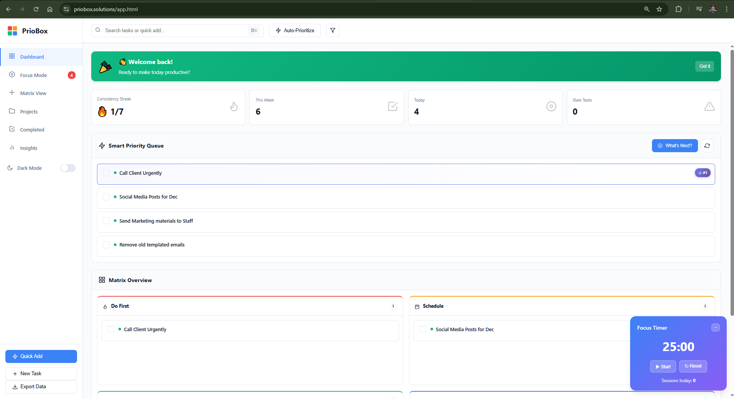This screenshot has width=734, height=399.
Task: Click the Completed checkmark icon in sidebar
Action: point(12,130)
